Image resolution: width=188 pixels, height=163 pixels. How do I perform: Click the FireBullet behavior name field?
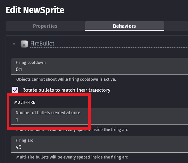click(x=109, y=44)
